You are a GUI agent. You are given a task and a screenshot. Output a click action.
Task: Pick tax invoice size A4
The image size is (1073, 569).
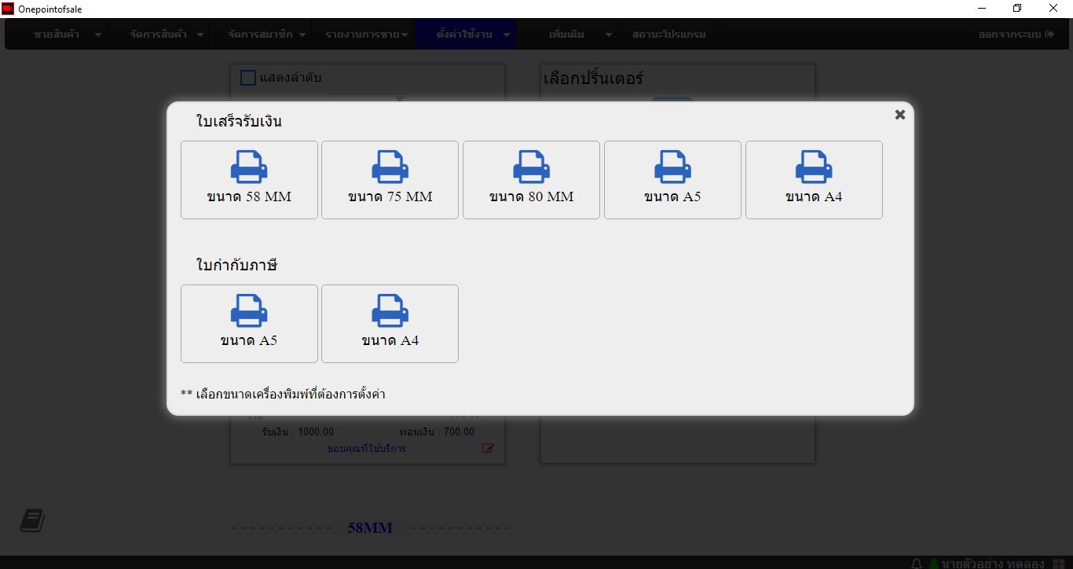390,324
